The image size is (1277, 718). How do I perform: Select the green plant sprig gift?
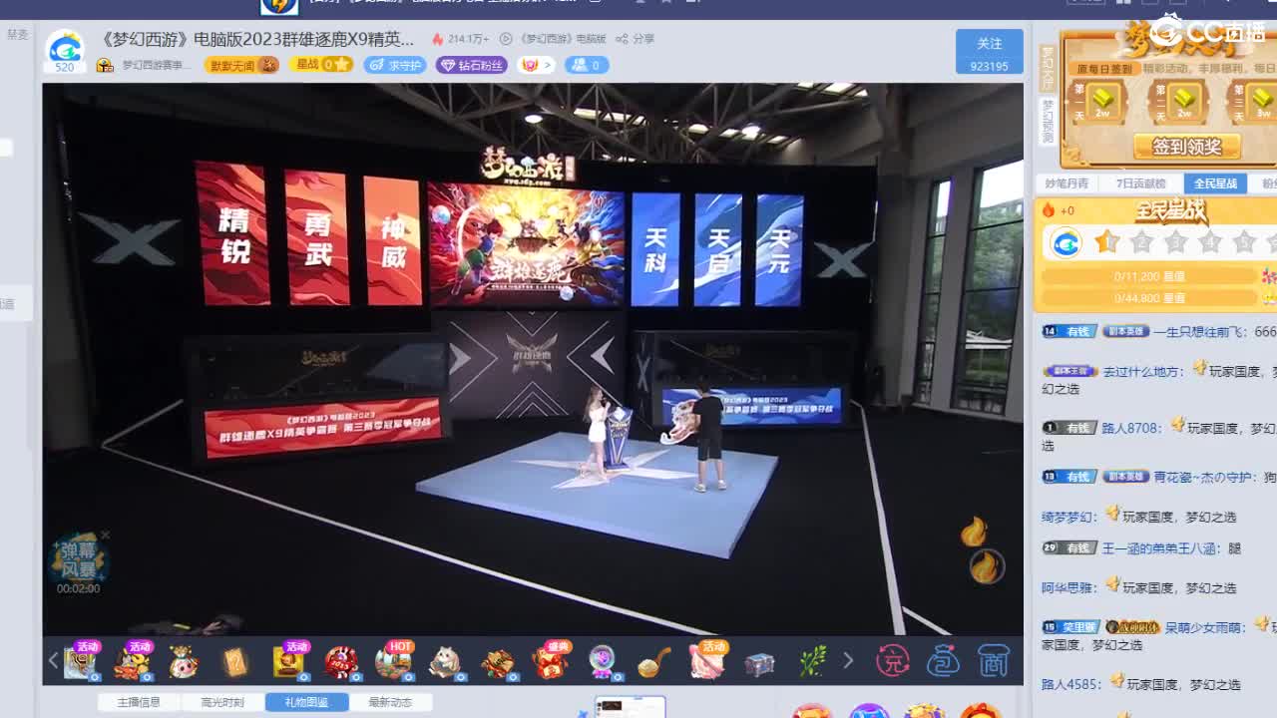click(813, 661)
